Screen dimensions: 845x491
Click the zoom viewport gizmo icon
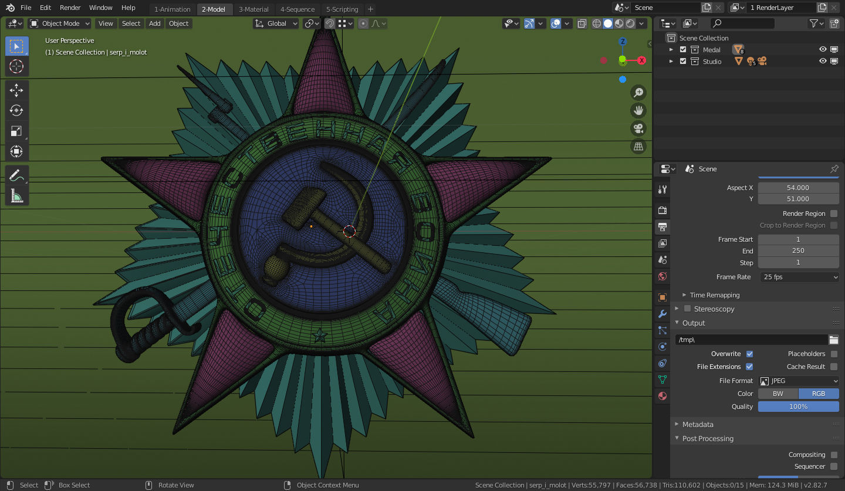tap(638, 92)
